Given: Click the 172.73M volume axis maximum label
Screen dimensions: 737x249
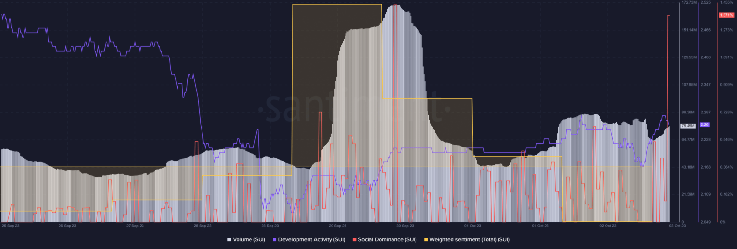Looking at the screenshot, I should (x=689, y=3).
